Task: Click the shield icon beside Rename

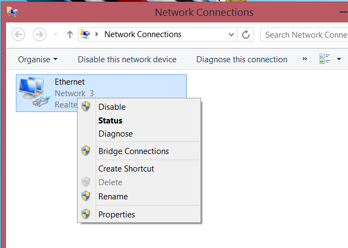Action: [86, 196]
